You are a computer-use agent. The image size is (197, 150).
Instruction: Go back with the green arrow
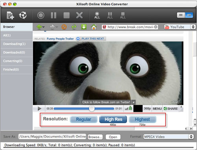[x=39, y=27]
